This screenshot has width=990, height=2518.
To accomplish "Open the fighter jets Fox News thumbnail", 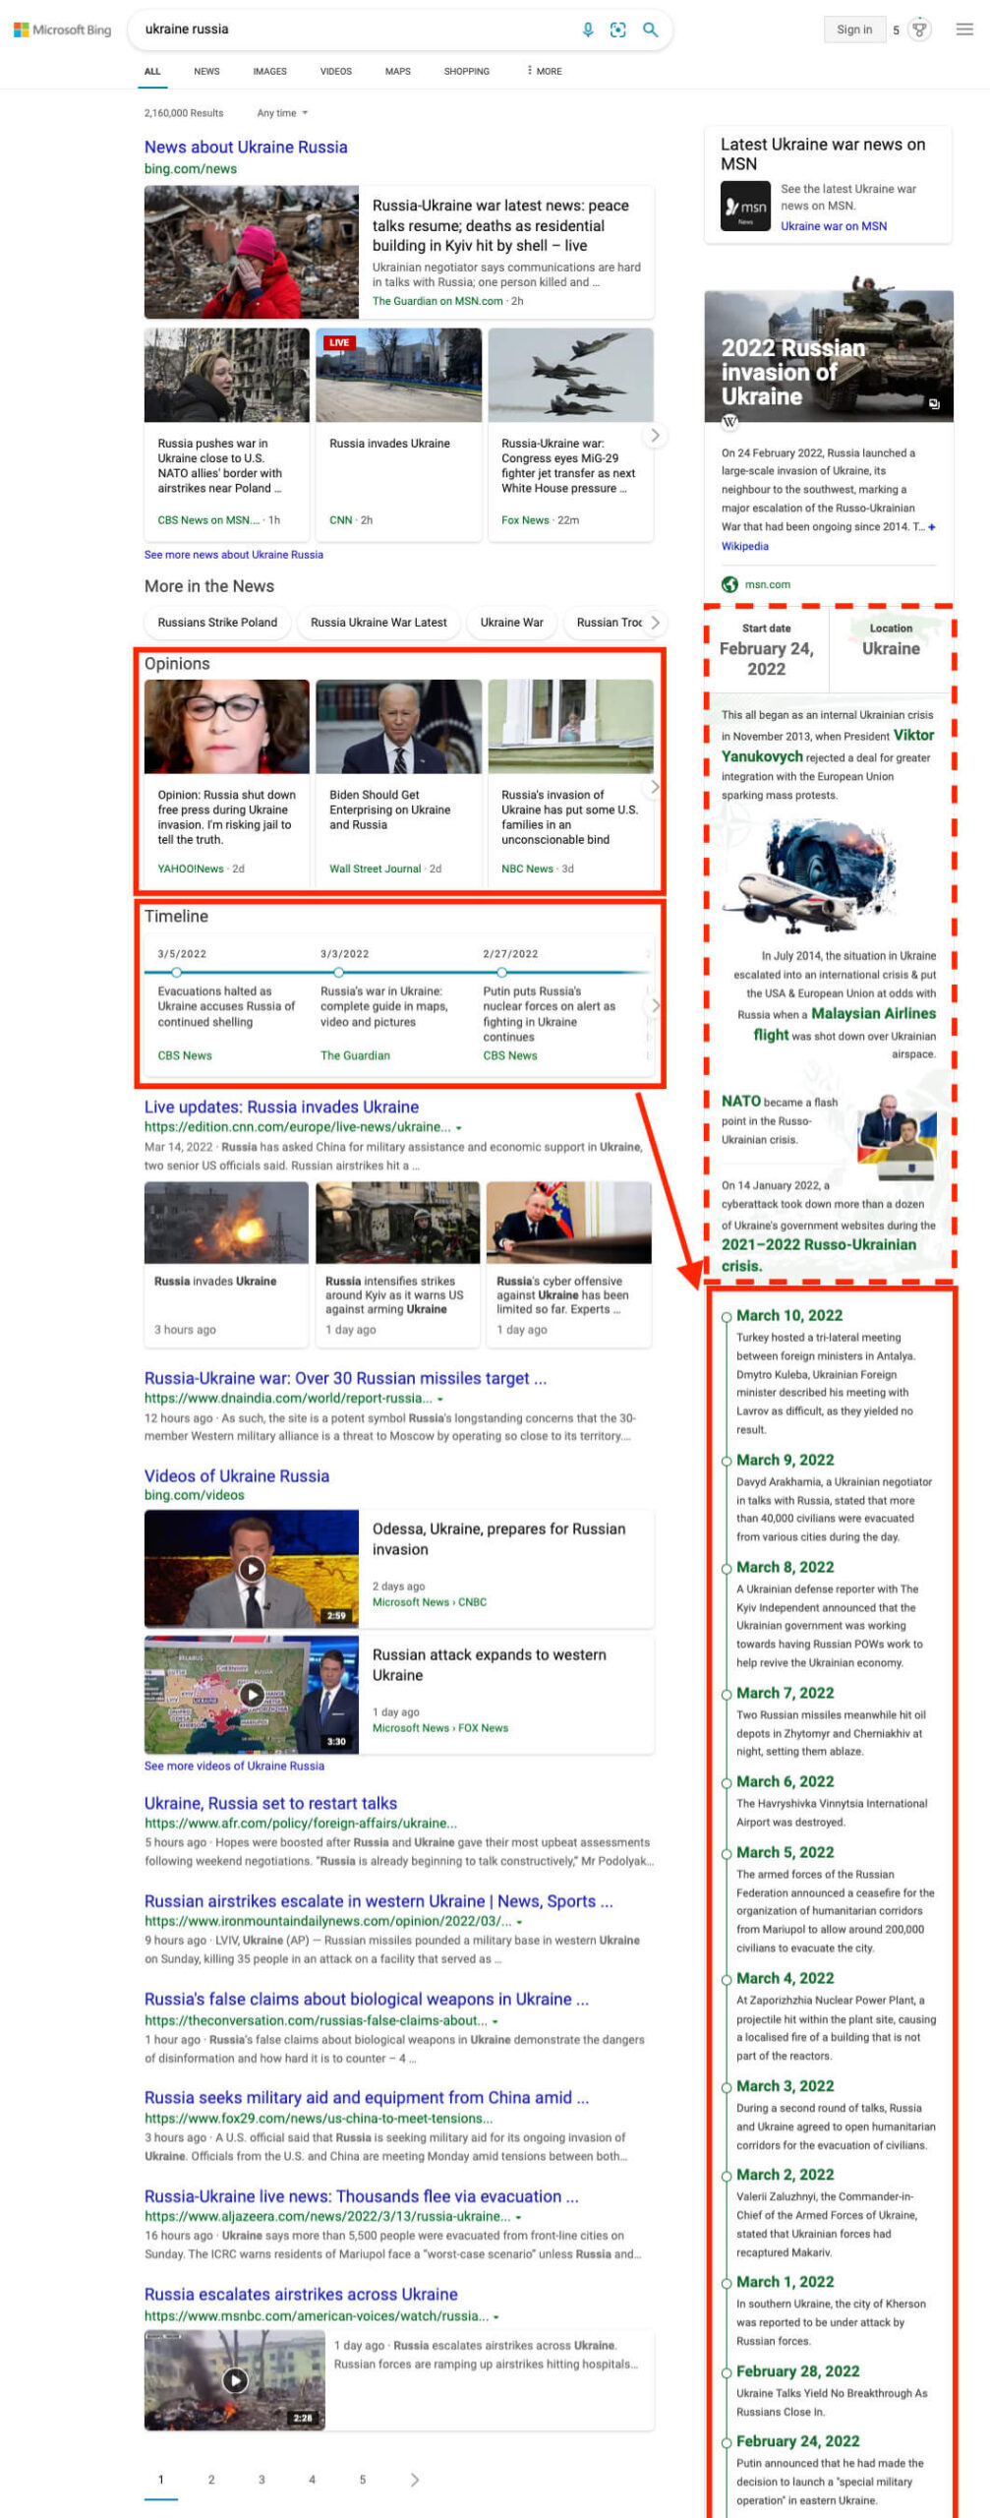I will (x=570, y=375).
